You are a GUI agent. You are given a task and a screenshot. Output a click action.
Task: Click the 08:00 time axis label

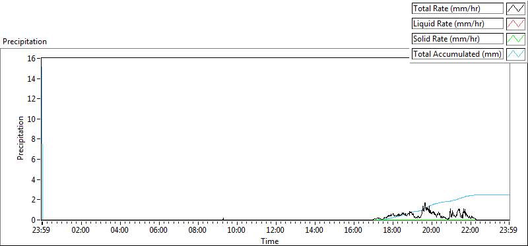click(197, 231)
